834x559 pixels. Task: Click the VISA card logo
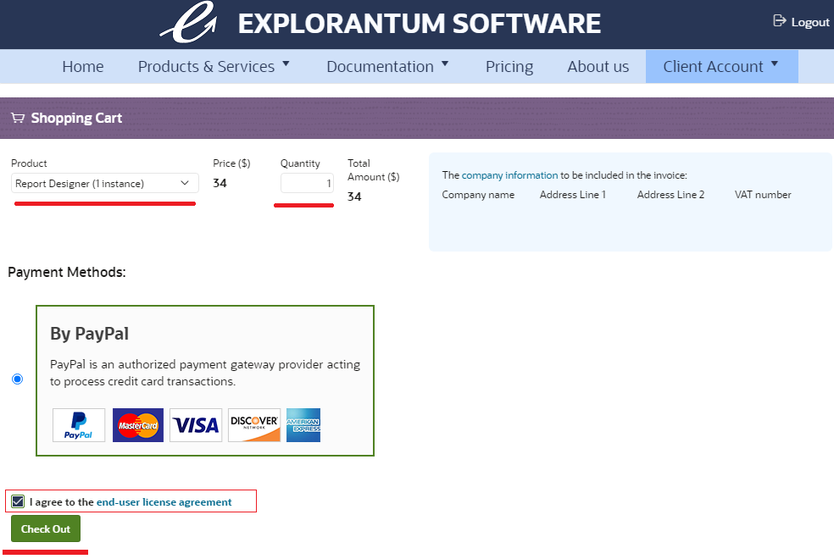coord(196,425)
